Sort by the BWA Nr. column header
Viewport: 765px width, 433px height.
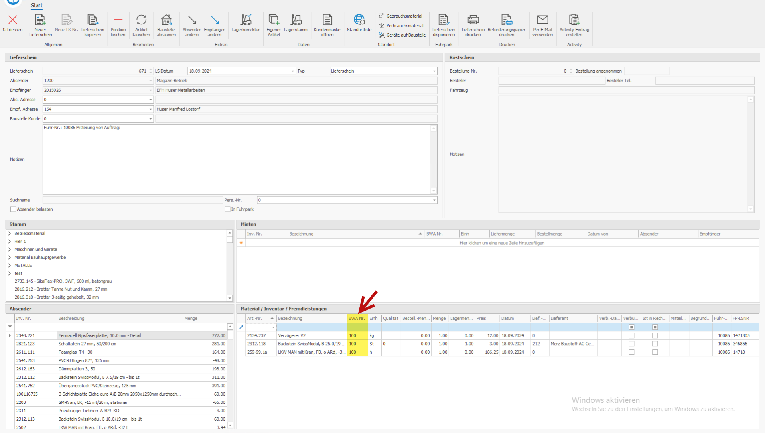pos(357,318)
